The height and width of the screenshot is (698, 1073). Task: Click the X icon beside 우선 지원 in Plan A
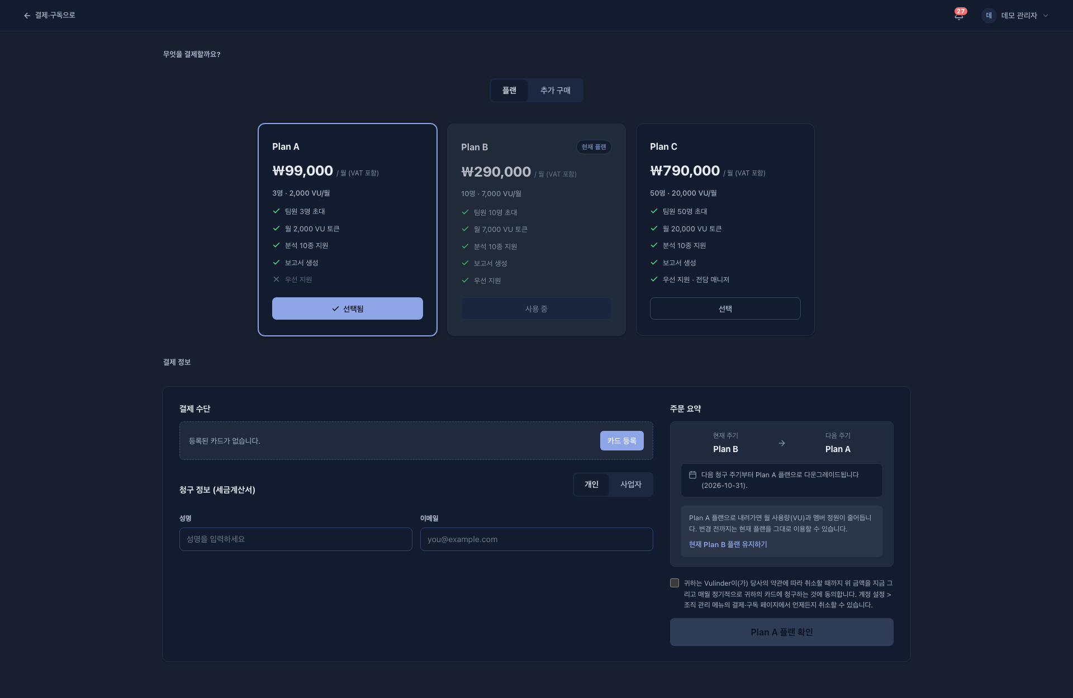click(276, 279)
